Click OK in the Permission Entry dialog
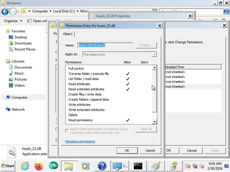This screenshot has height=172, width=230. [x=127, y=150]
